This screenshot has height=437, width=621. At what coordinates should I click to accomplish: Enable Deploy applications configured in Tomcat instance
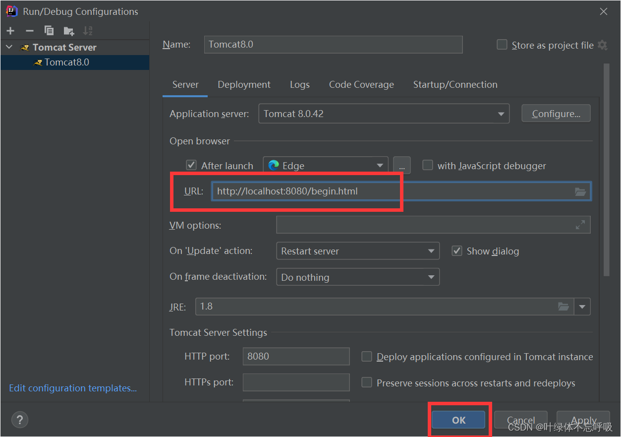click(x=367, y=356)
